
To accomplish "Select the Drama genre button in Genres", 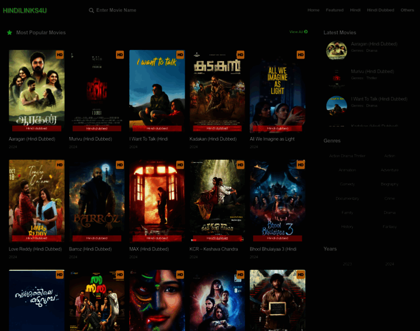I will (390, 212).
